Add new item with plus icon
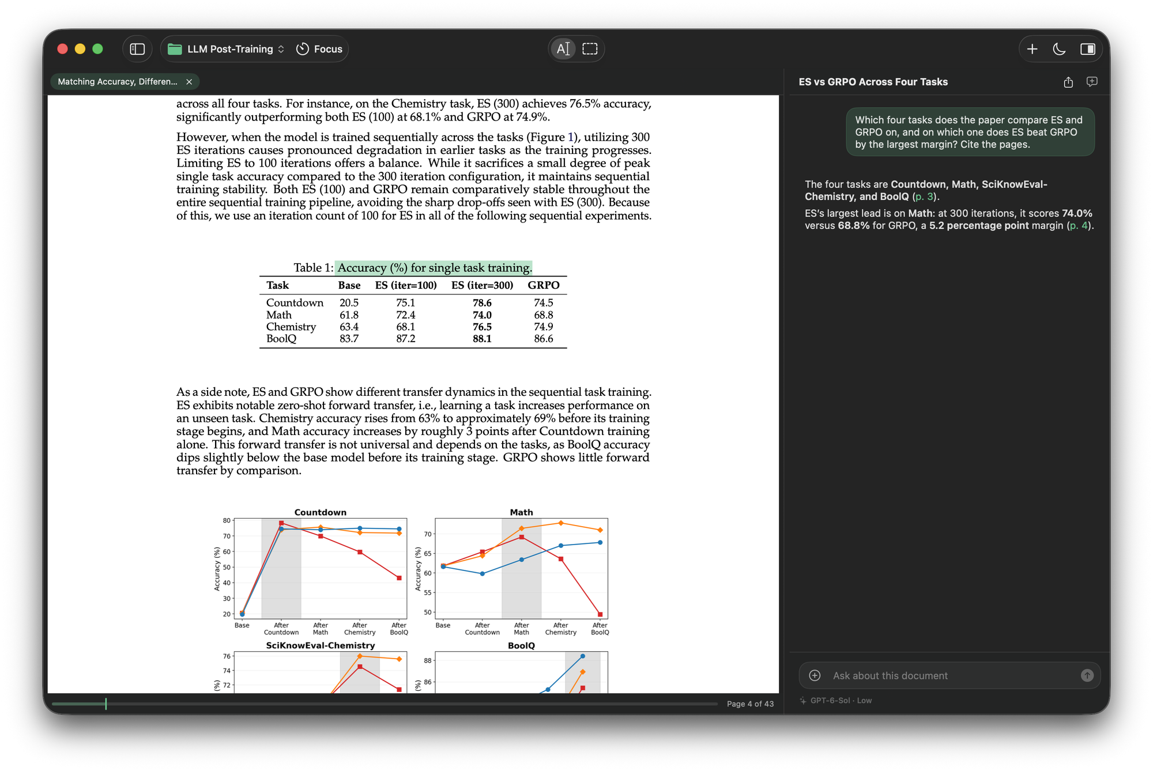The width and height of the screenshot is (1153, 771). click(1032, 49)
